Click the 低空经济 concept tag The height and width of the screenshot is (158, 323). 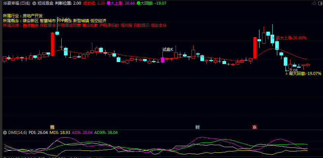pyautogui.click(x=98, y=21)
